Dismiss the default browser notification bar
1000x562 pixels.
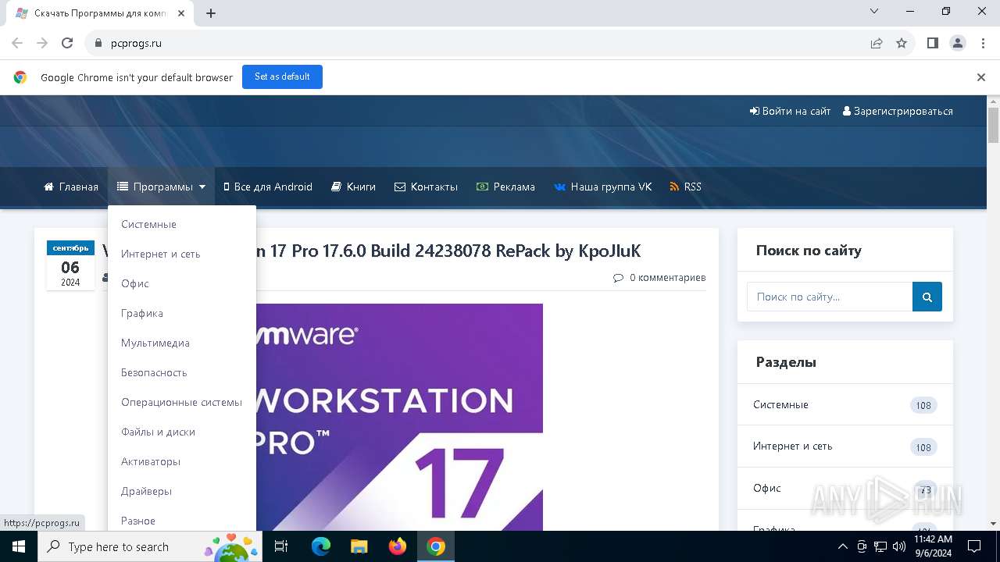(981, 77)
